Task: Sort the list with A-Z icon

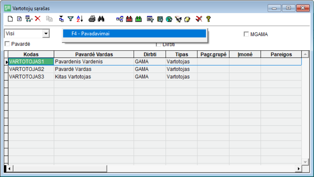Action: [x=80, y=19]
